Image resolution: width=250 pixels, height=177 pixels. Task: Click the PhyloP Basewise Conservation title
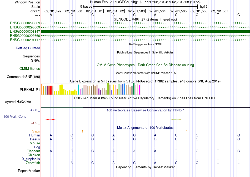click(x=145, y=110)
